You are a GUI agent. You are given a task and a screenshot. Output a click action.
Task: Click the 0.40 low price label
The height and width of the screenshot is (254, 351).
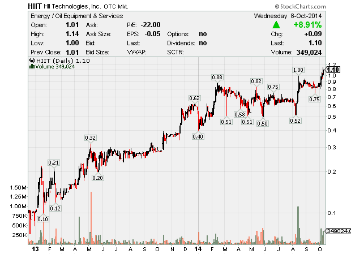[x=198, y=136]
